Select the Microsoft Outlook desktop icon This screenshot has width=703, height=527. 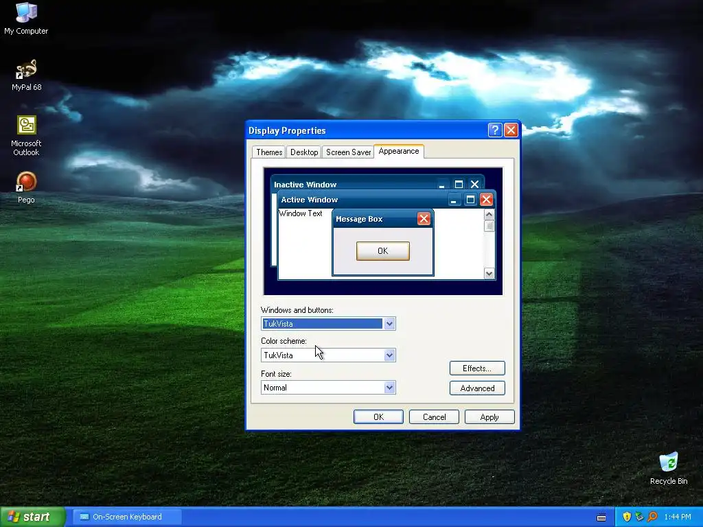pyautogui.click(x=26, y=135)
